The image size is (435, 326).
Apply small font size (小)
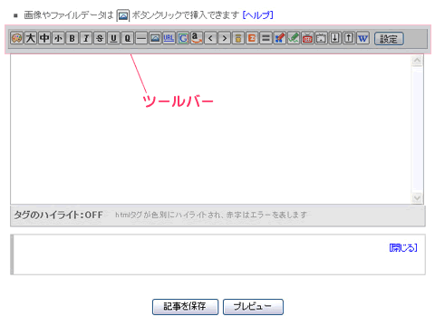coord(58,38)
